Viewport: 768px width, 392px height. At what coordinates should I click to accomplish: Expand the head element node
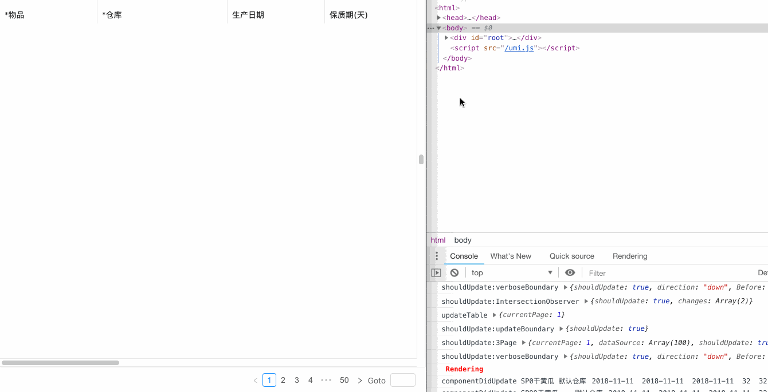tap(439, 18)
